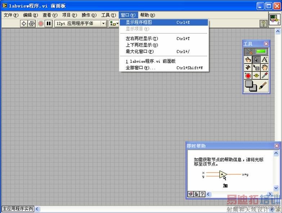Click the context help question mark button
Screen dimensions: 282x213
coord(264,23)
